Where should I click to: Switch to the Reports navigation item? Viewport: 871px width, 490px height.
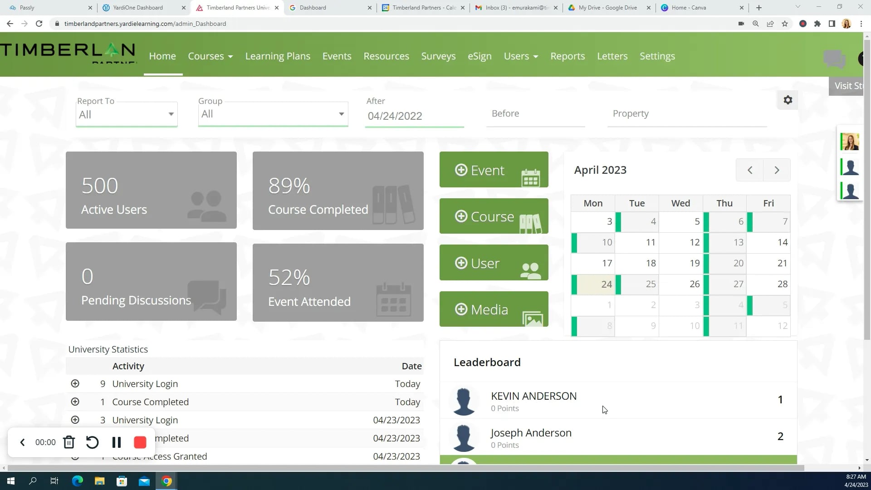pos(568,56)
